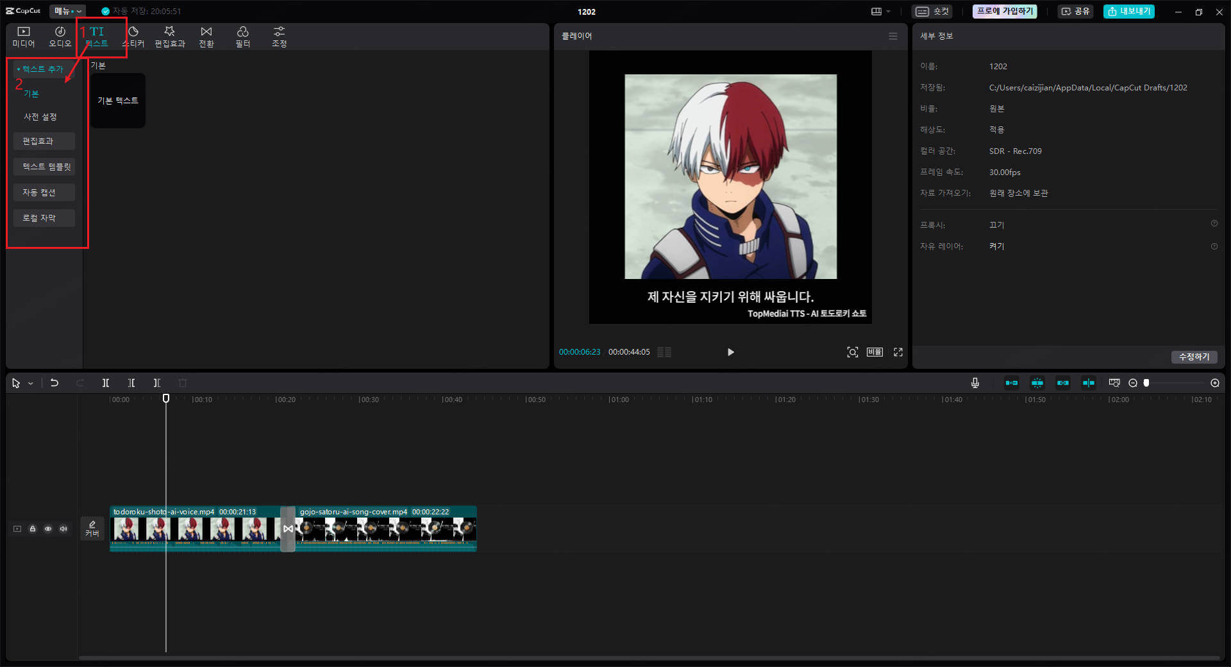Click 프로에 가입하기 upgrade button
Screen dimensions: 1231x667
[x=1005, y=11]
